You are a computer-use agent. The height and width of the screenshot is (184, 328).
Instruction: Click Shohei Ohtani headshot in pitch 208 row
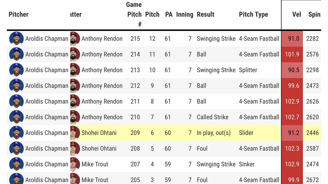(75, 149)
